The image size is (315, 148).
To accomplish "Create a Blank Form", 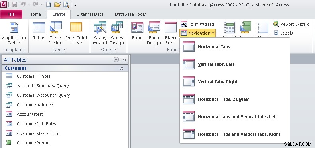I will [x=171, y=33].
